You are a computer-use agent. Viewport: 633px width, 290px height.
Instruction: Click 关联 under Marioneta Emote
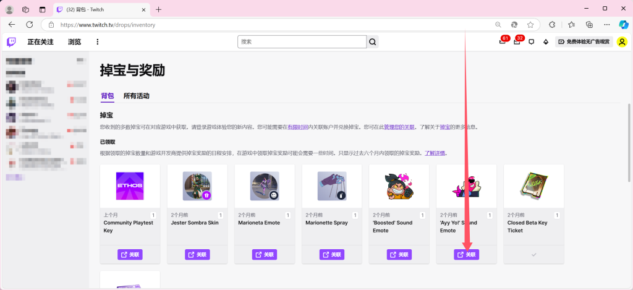pyautogui.click(x=265, y=255)
